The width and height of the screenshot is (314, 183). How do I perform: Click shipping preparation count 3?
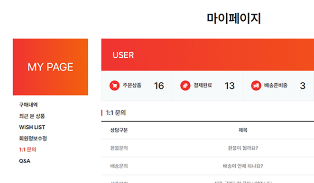click(303, 86)
